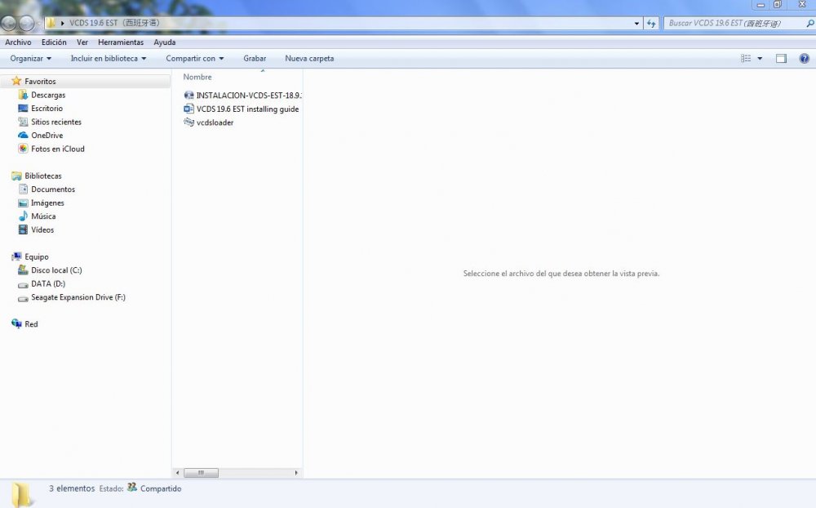Click the Música note icon
The image size is (816, 508).
[23, 216]
